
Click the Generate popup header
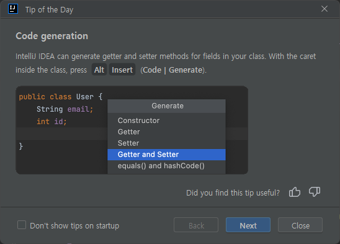coord(166,106)
